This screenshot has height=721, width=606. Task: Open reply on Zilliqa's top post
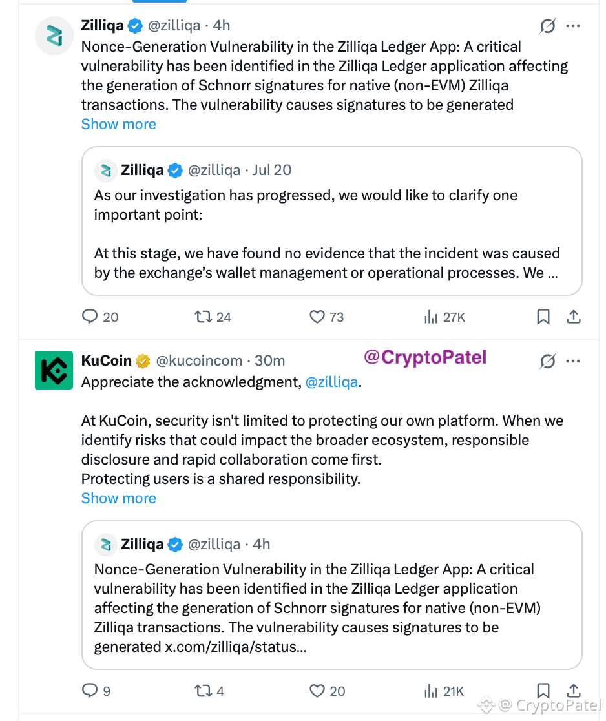pyautogui.click(x=99, y=317)
